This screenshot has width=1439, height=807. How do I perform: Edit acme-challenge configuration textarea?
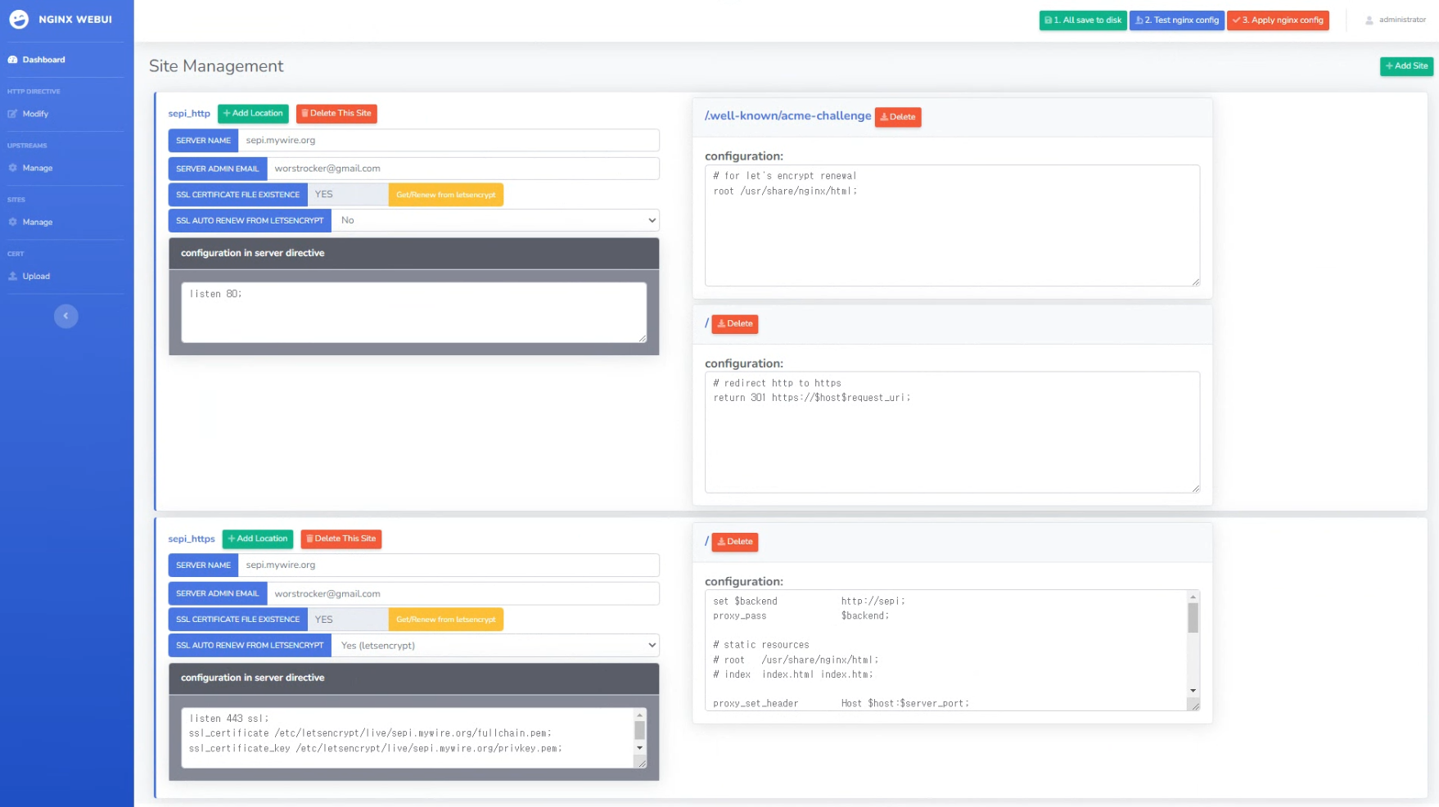tap(952, 226)
